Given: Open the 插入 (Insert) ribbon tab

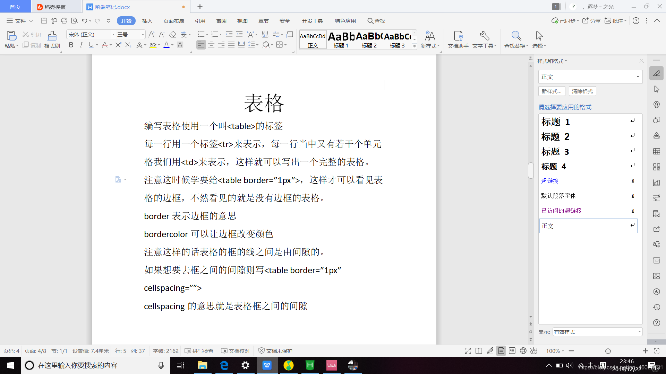Looking at the screenshot, I should 147,21.
